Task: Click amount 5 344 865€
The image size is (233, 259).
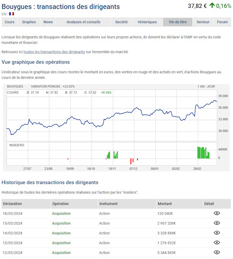Action: 167,252
